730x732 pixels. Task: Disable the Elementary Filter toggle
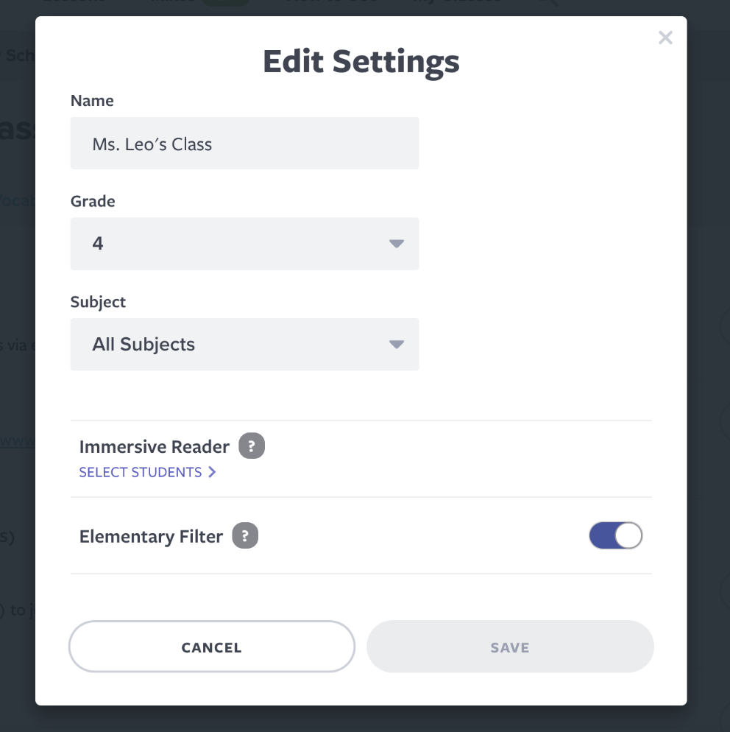[615, 535]
